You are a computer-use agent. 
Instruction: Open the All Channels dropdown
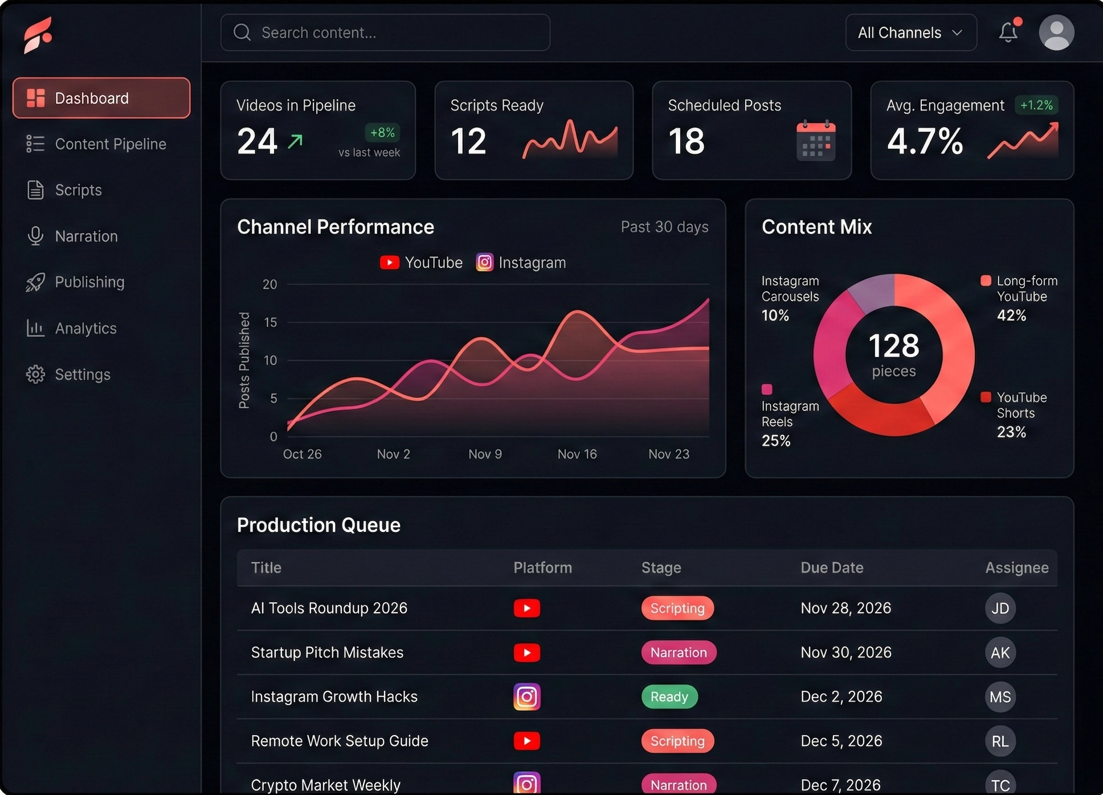910,32
